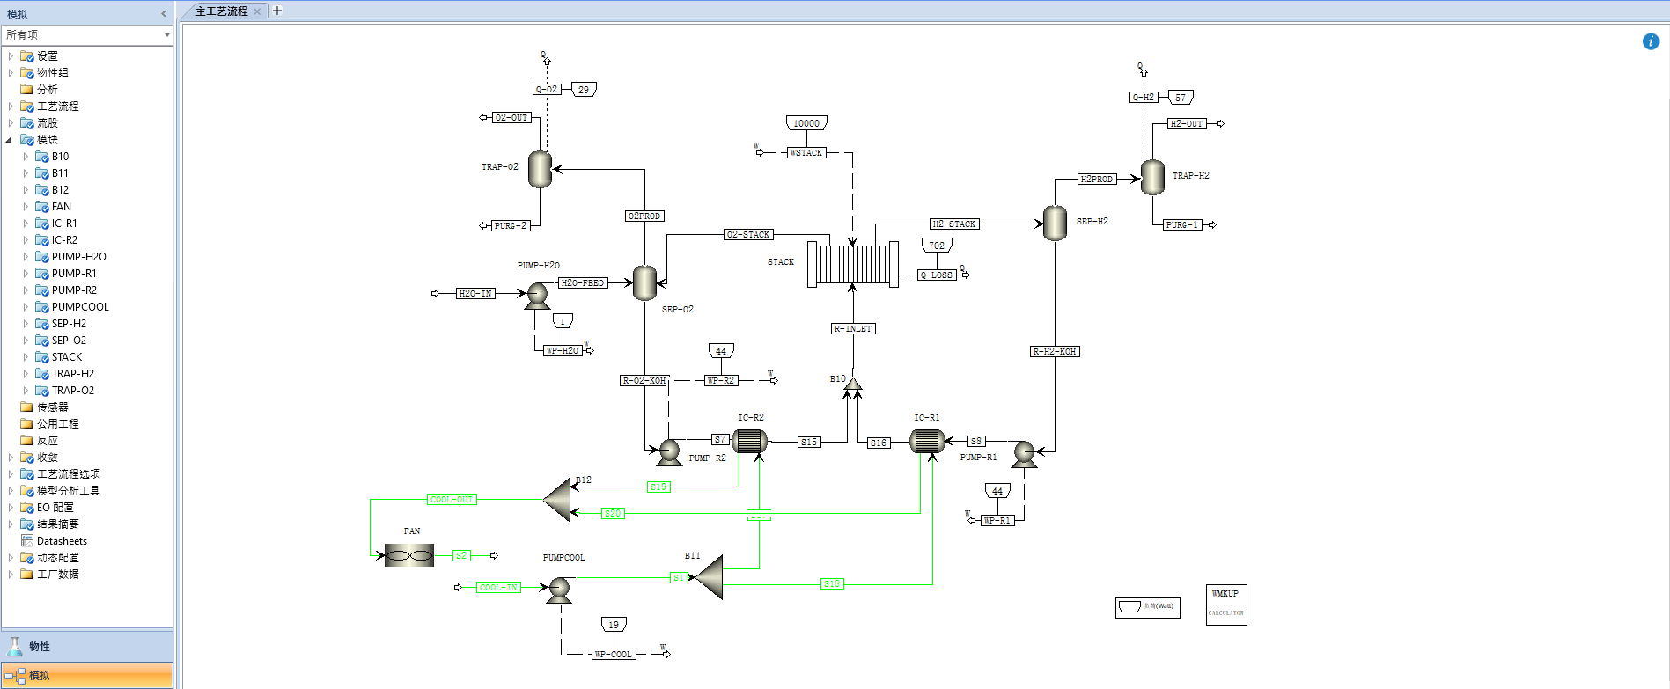Select the PUMP-R2 pump icon
Image resolution: width=1670 pixels, height=689 pixels.
point(669,452)
